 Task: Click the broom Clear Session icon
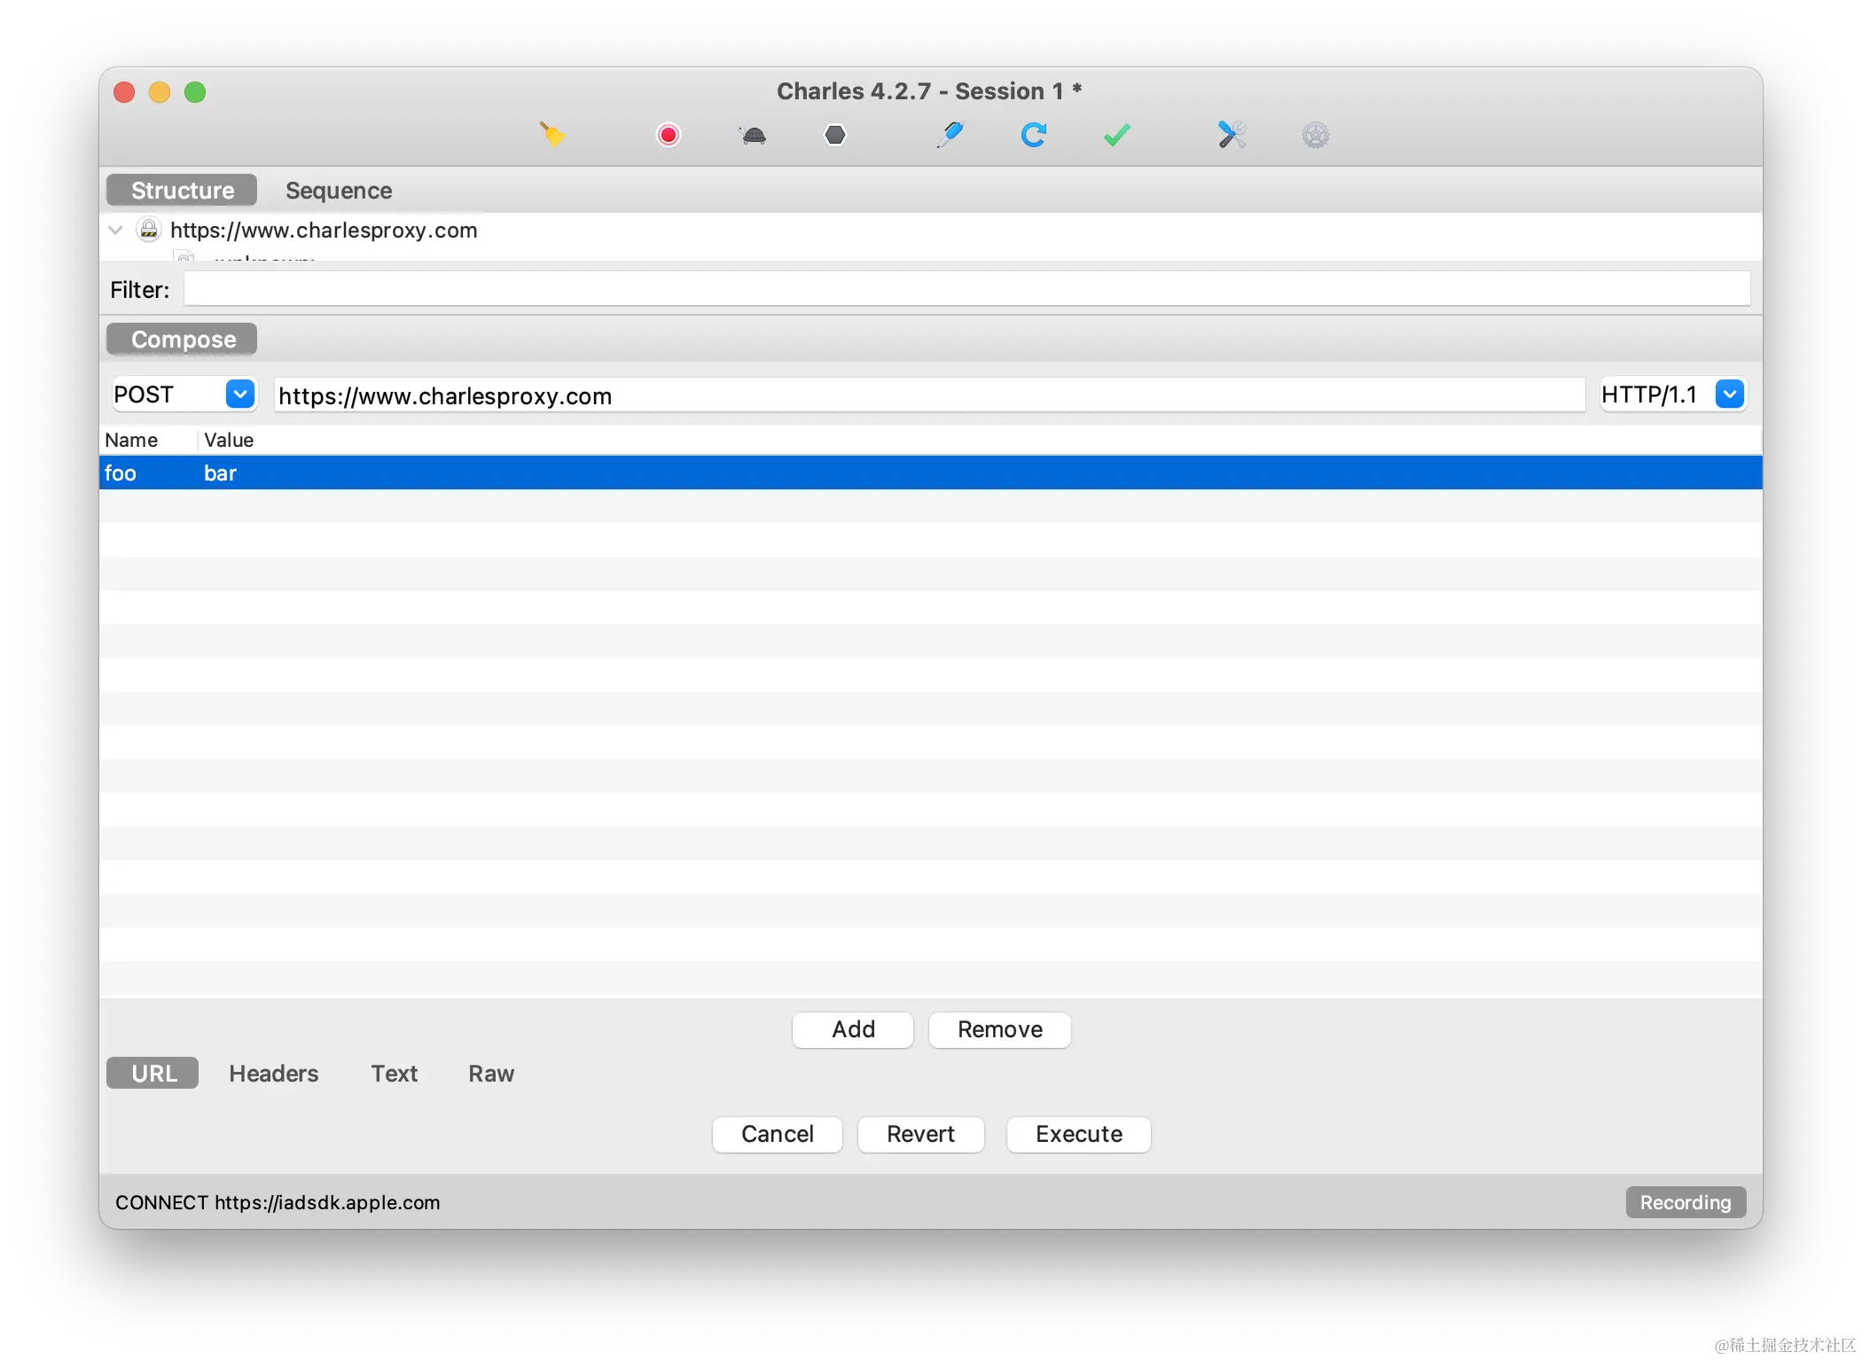tap(552, 135)
